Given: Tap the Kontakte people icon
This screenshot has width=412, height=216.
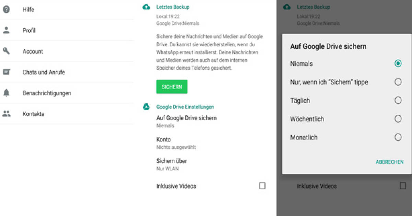Looking at the screenshot, I should [6, 114].
